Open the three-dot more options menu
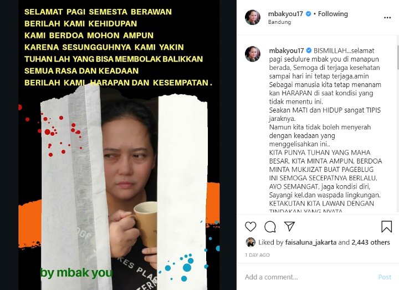Image resolution: width=399 pixels, height=290 pixels. click(387, 18)
